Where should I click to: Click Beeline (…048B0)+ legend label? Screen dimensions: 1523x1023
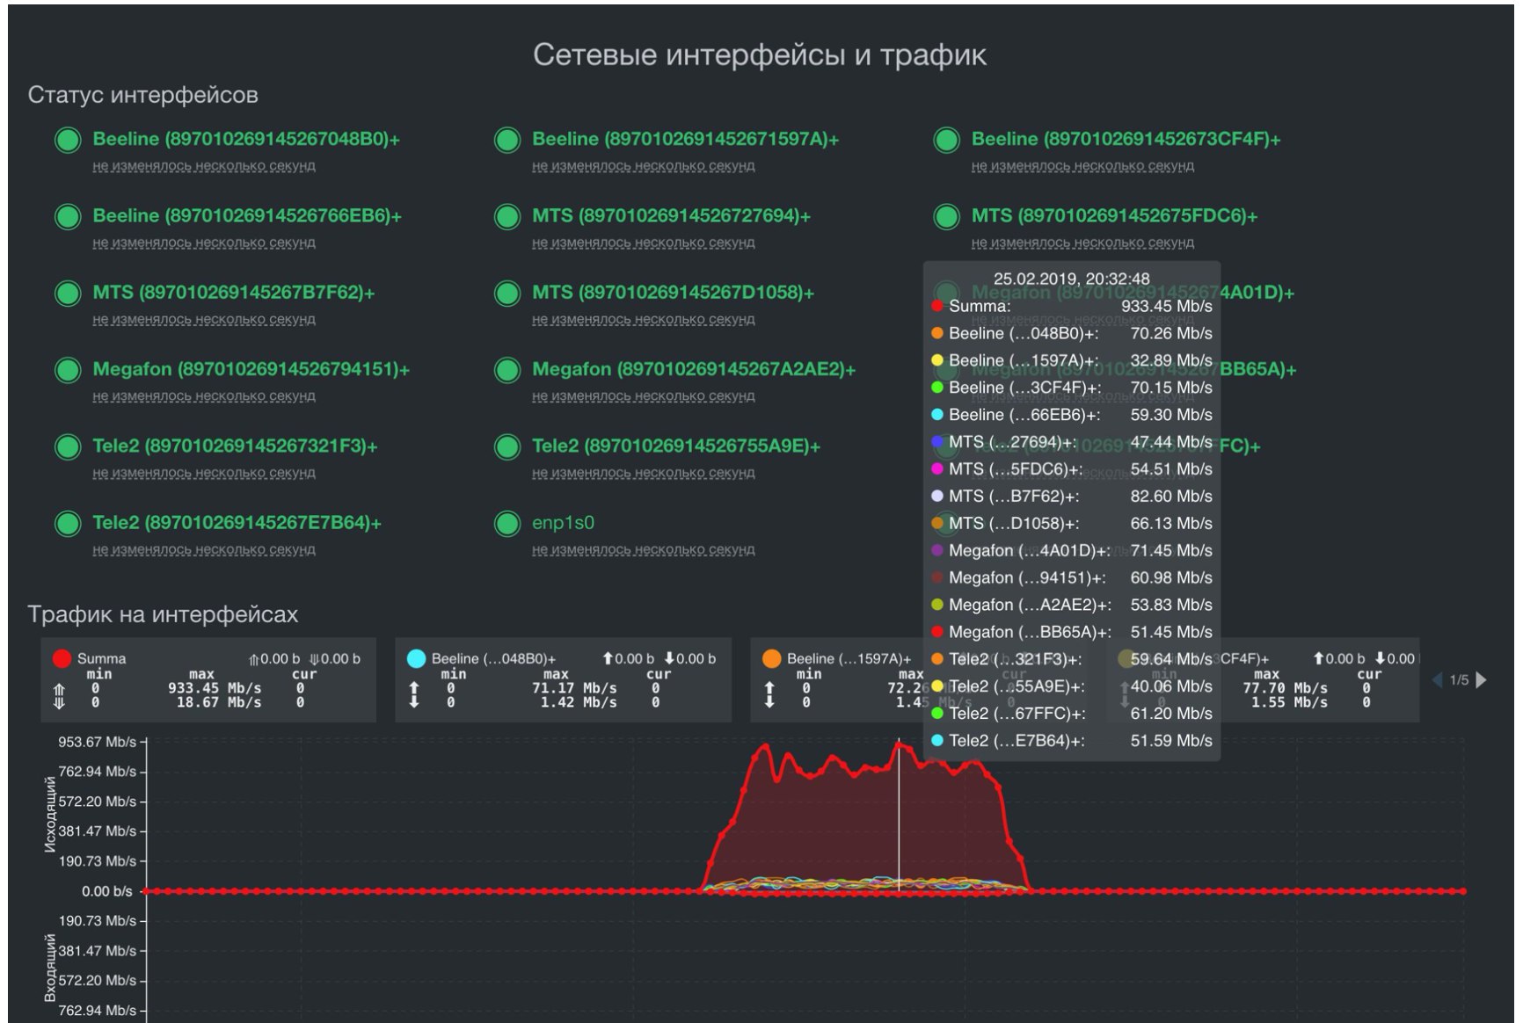pyautogui.click(x=493, y=658)
